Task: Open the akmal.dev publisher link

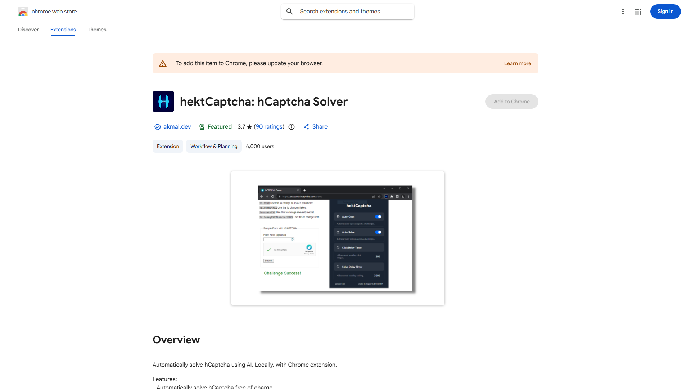Action: tap(177, 127)
